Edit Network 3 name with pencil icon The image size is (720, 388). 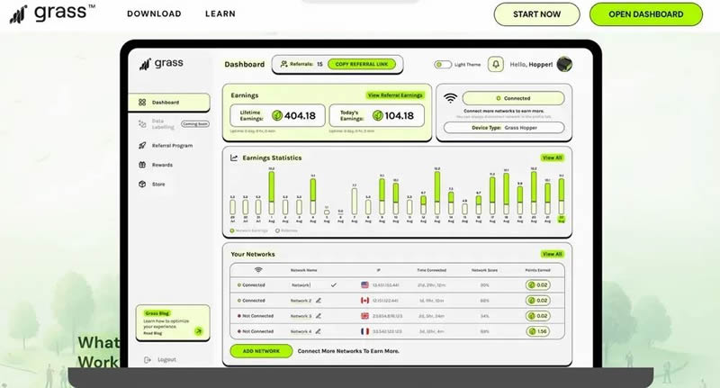[319, 316]
